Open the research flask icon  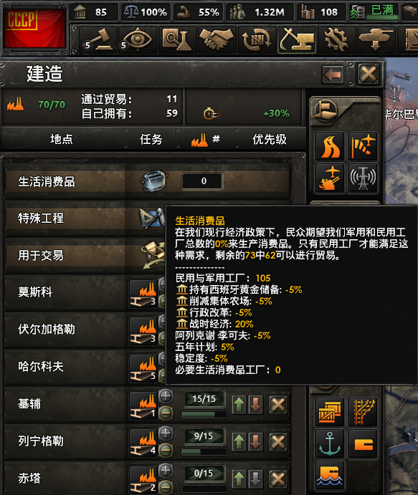click(x=177, y=40)
